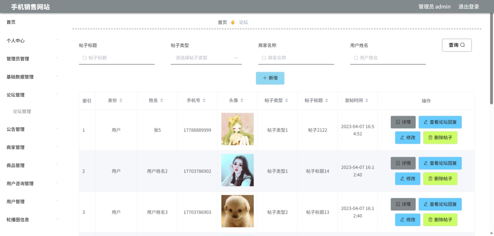Add new post with 新增 button
The image size is (494, 236).
tap(270, 78)
